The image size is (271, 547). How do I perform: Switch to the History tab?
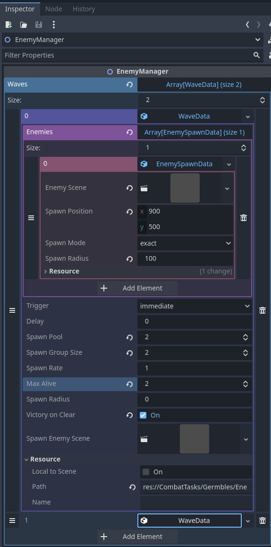coord(84,9)
